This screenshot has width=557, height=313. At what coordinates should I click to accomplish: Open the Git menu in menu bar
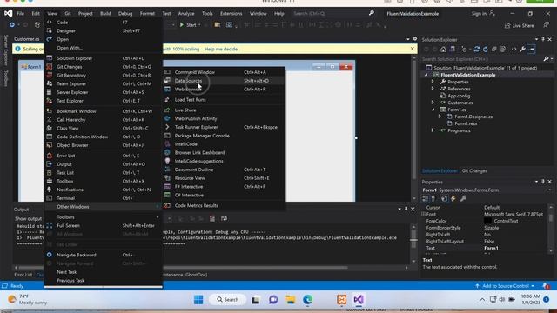pyautogui.click(x=68, y=14)
